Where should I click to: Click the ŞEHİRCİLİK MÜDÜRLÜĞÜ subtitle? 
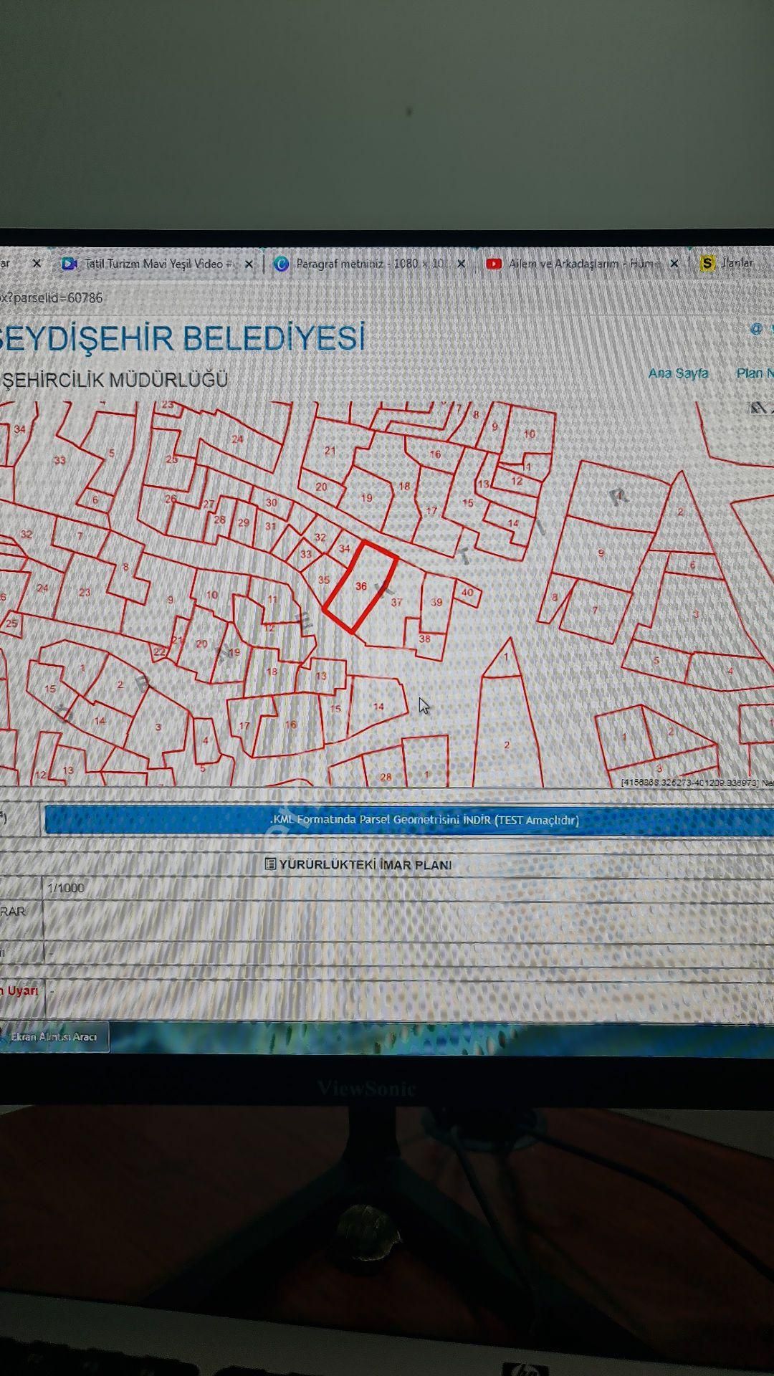coord(115,379)
